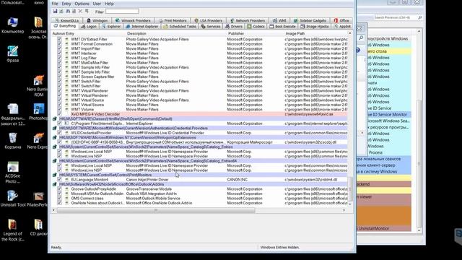Click the Find binoculars toolbar icon
Screen dimensions: 462x260
point(68,12)
